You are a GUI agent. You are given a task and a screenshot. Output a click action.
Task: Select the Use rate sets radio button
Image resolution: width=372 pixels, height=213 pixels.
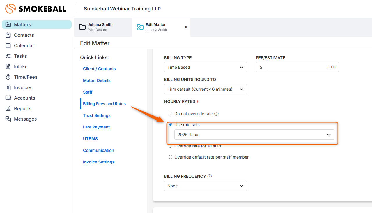pos(171,125)
